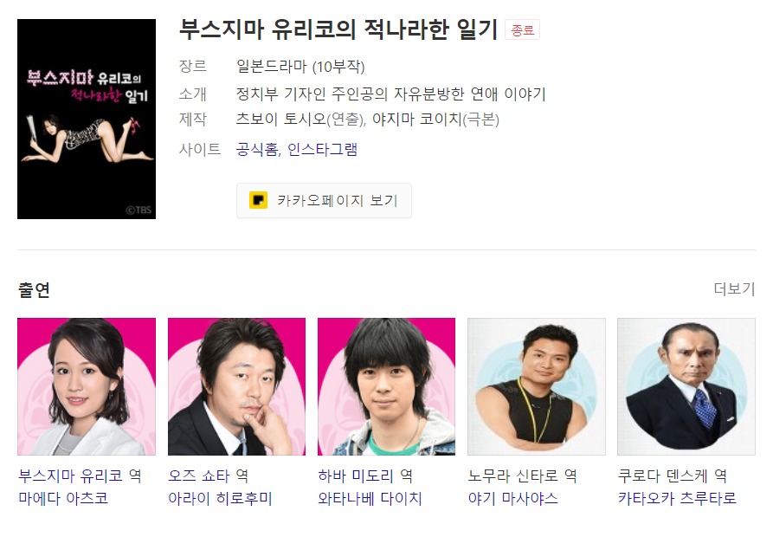Click the drama poster thumbnail

coord(87,119)
